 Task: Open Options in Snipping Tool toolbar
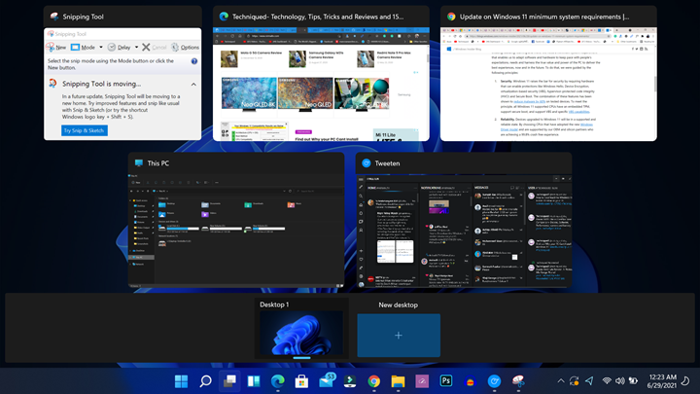[185, 47]
